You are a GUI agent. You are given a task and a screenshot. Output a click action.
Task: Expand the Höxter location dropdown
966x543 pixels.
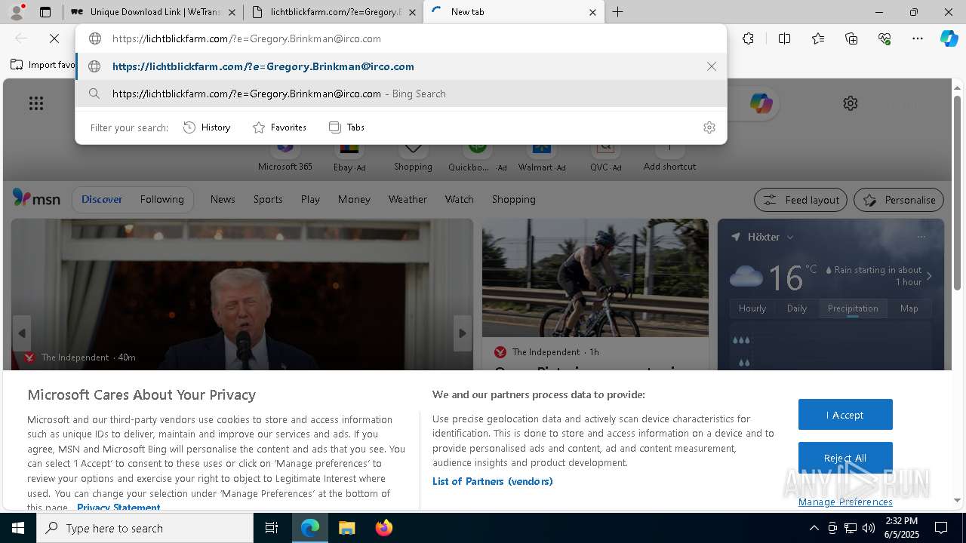790,237
